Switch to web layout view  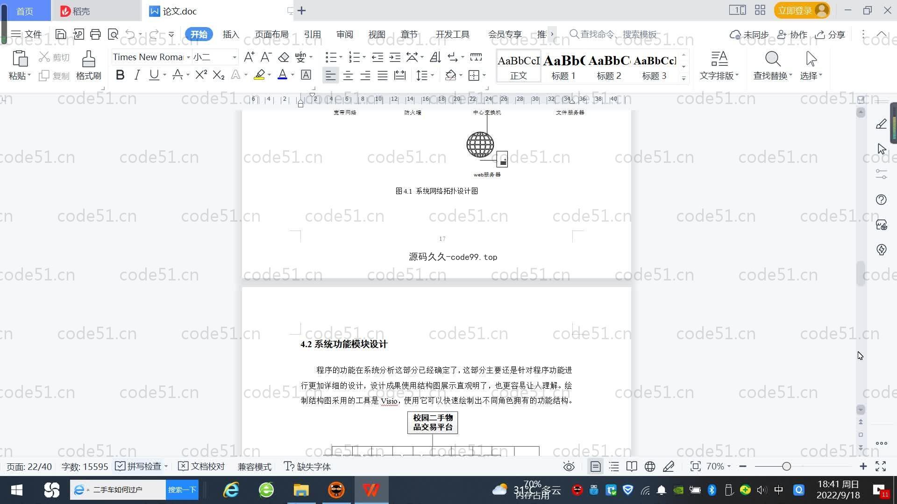pos(650,466)
